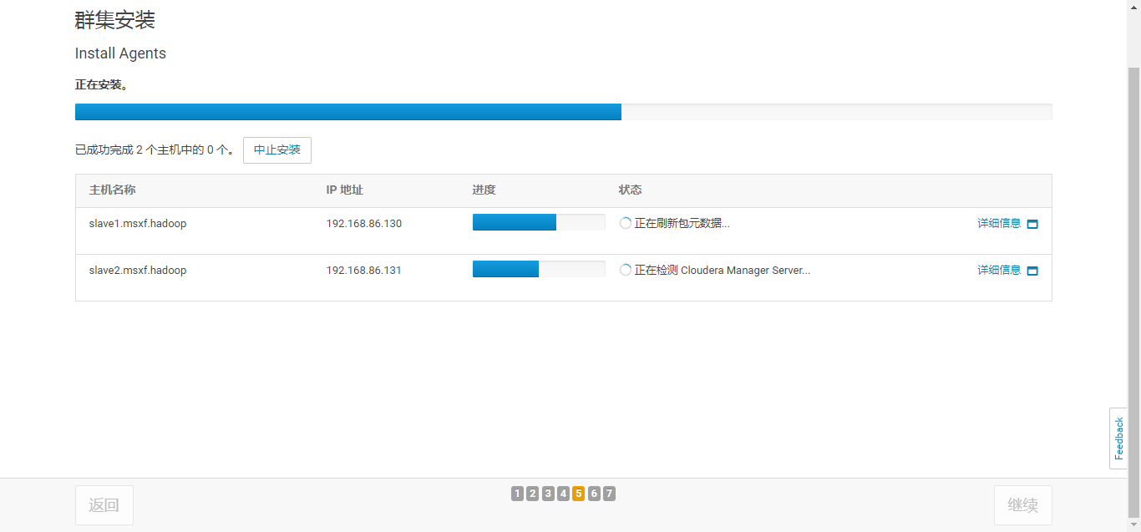Select IP address 192.168.86.131
Image resolution: width=1141 pixels, height=532 pixels.
point(364,271)
